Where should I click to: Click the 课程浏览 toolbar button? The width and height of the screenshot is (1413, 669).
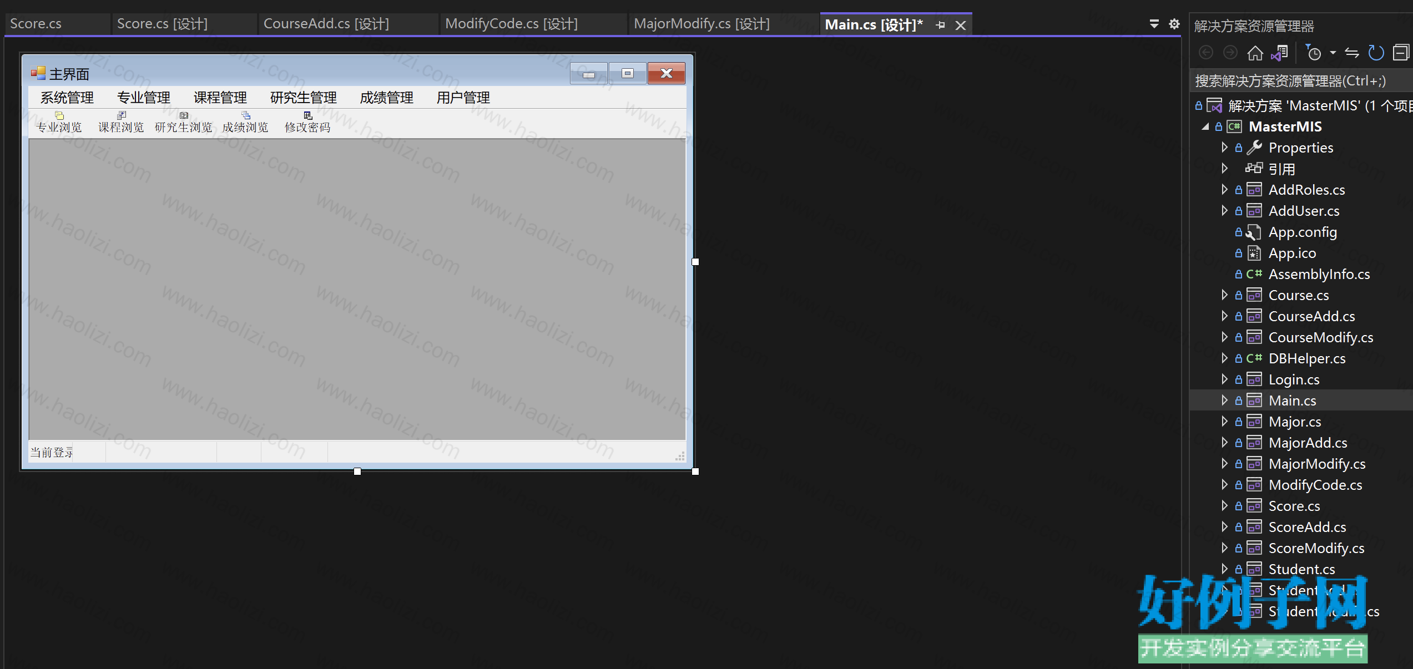[x=121, y=123]
